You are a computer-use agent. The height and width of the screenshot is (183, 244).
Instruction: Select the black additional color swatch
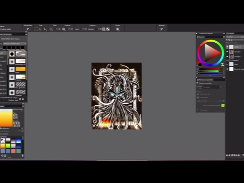pyautogui.click(x=200, y=64)
